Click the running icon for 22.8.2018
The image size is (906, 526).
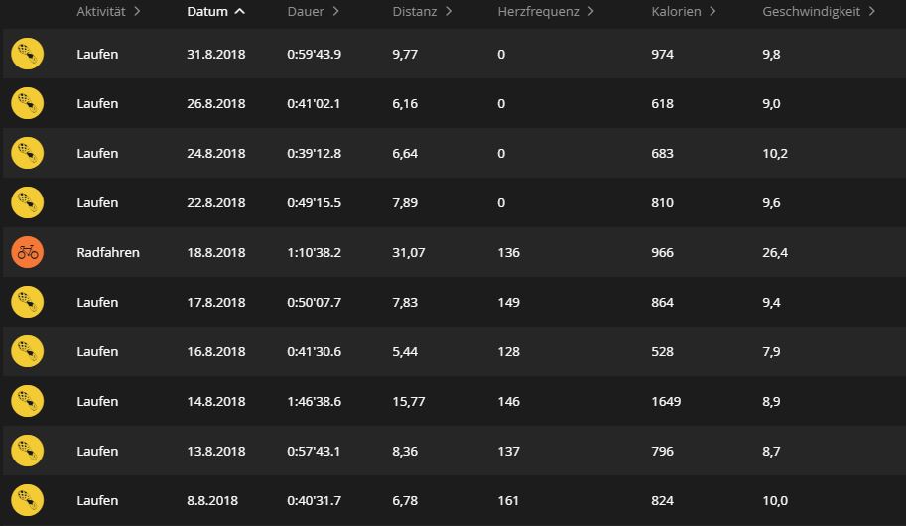[x=27, y=202]
